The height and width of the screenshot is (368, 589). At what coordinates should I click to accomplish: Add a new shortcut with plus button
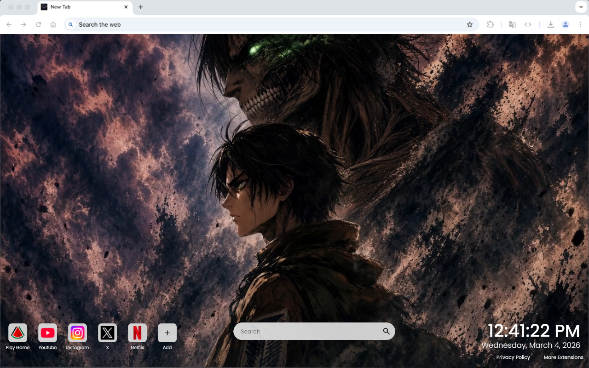[x=167, y=333]
